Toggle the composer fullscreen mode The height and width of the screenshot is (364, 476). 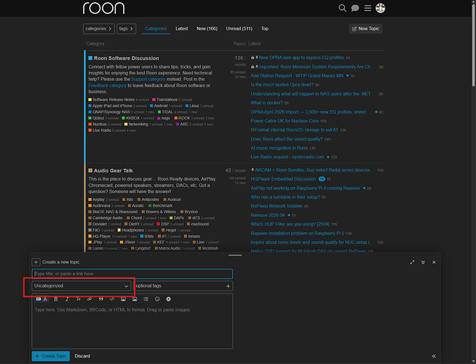coord(412,262)
